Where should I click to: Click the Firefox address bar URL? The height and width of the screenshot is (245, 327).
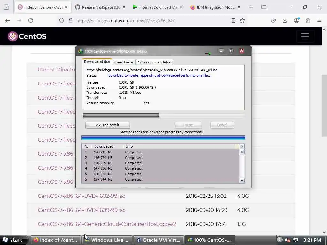[125, 21]
